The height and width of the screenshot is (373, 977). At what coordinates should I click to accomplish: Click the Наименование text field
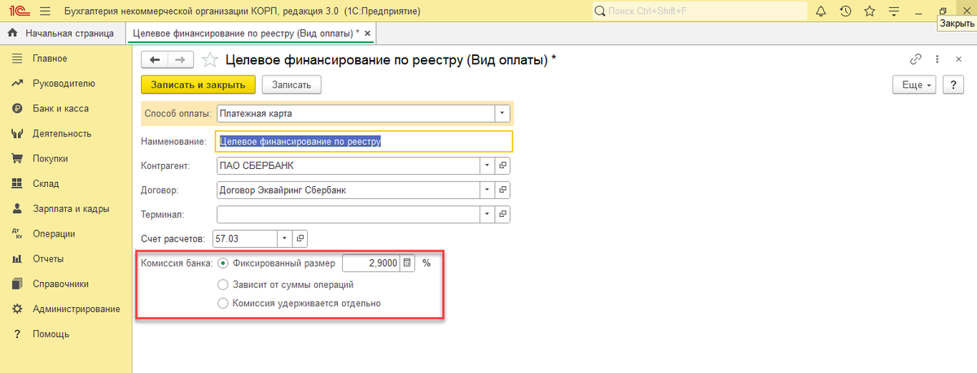pos(364,141)
